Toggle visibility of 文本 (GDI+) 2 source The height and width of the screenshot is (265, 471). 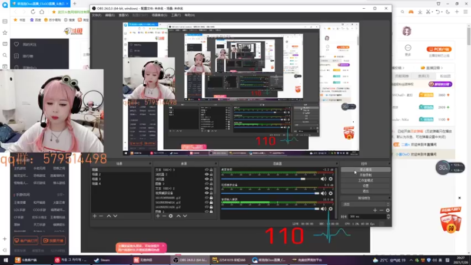point(207,188)
